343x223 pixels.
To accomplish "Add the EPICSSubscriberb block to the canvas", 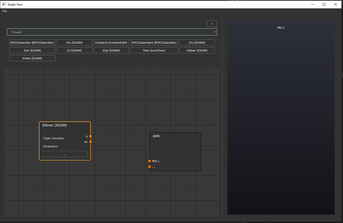I will pyautogui.click(x=154, y=42).
